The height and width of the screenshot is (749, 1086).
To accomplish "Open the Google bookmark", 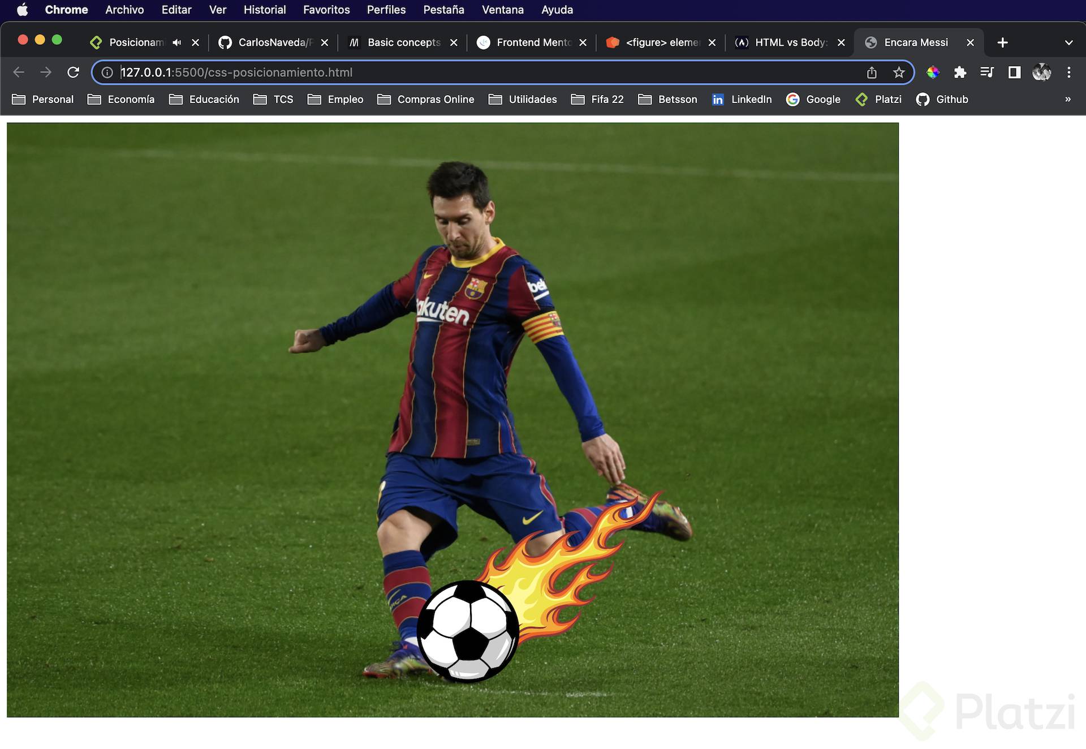I will [813, 100].
